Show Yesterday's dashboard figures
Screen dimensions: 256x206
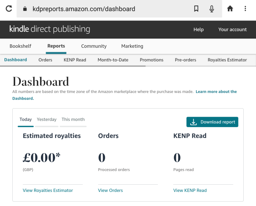47,119
